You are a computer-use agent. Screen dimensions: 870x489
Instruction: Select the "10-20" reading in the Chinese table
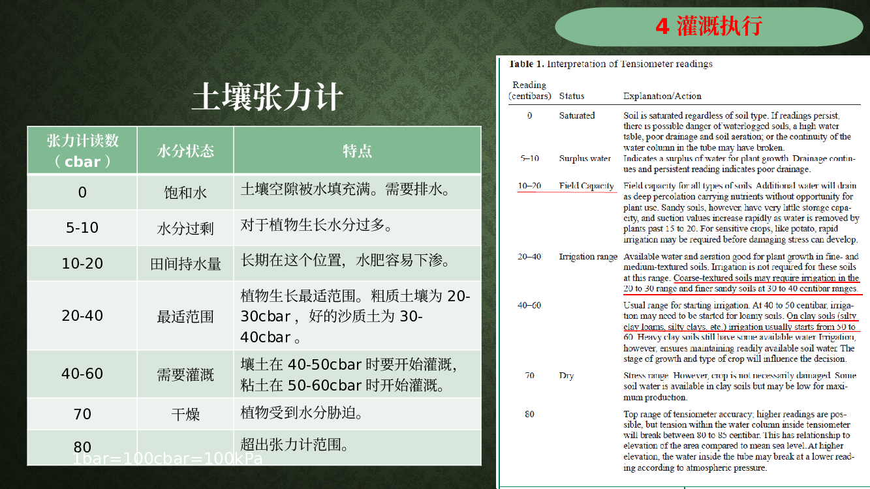pos(82,263)
